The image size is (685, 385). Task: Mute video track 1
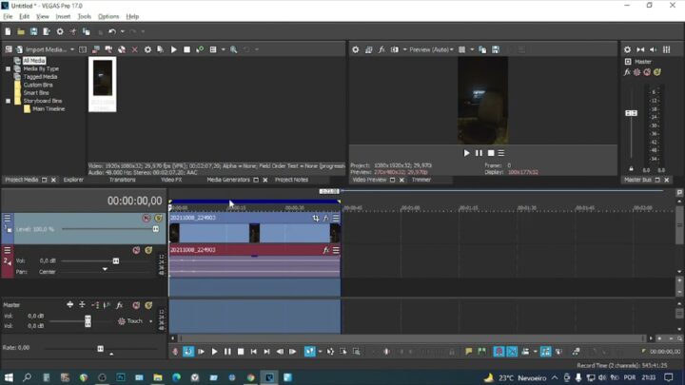tap(146, 219)
